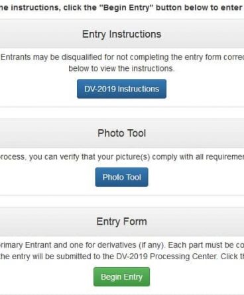Launch the blue Photo Tool button
This screenshot has width=244, height=295.
[121, 177]
